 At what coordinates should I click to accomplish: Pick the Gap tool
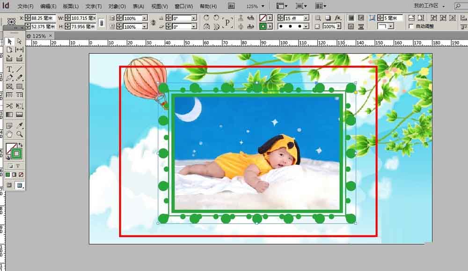19,50
